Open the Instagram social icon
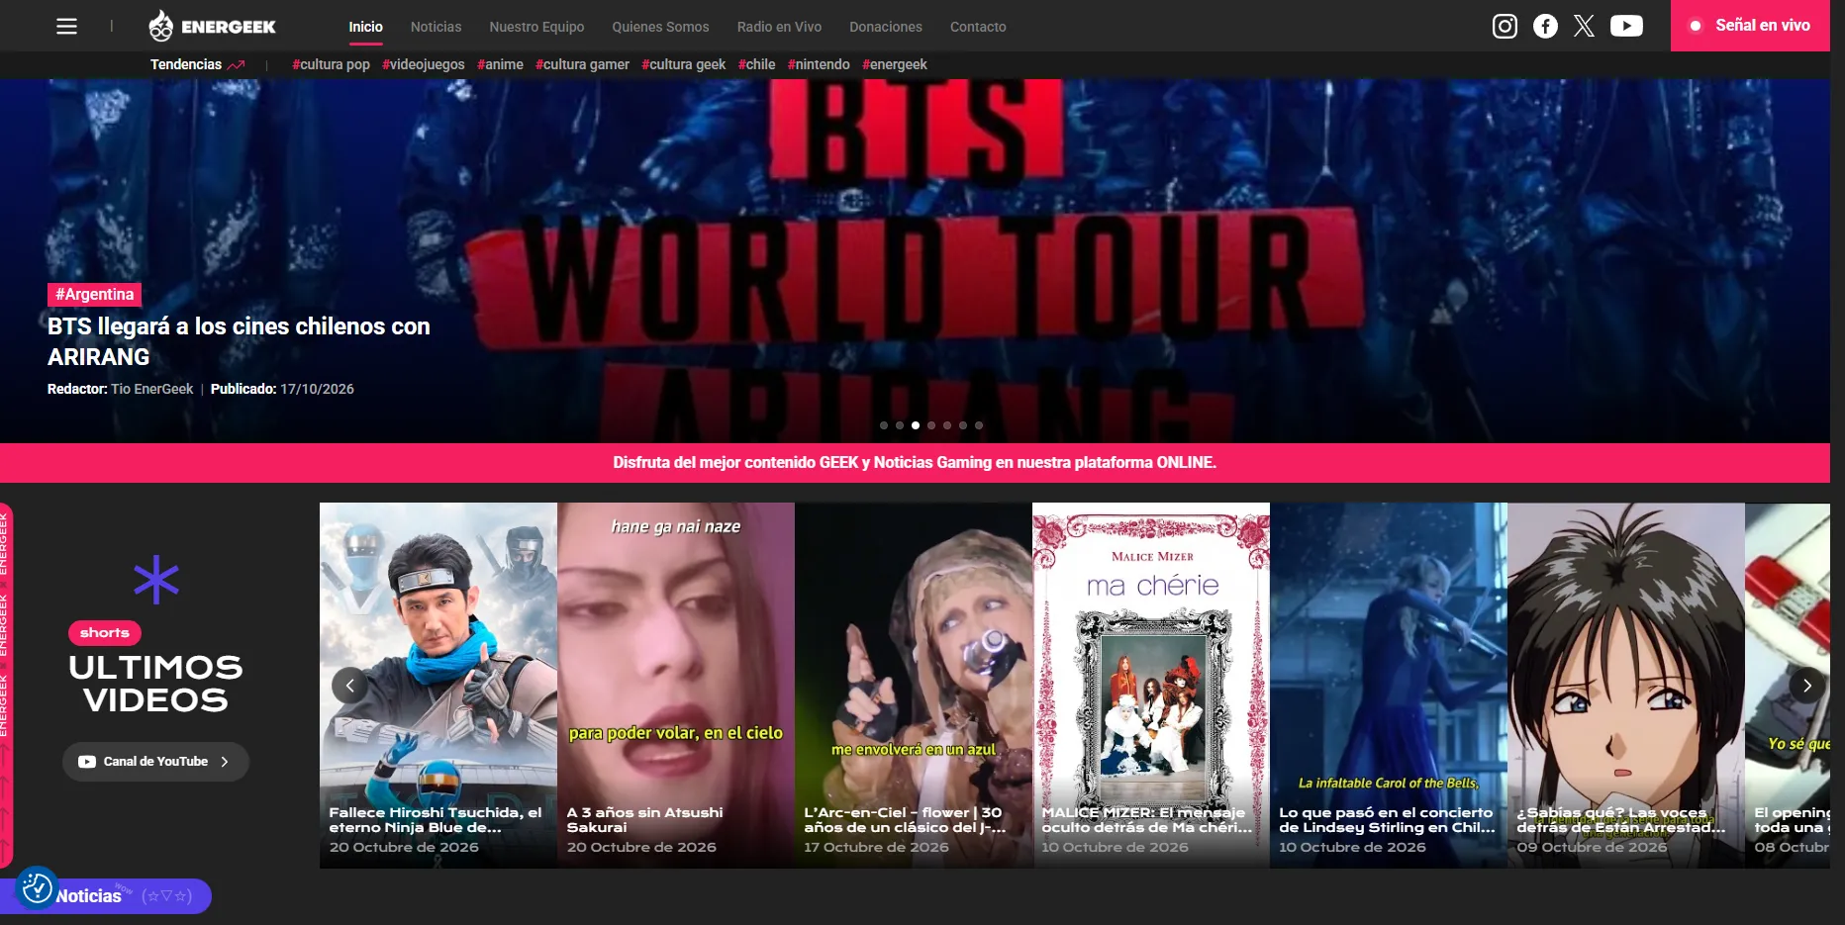The image size is (1845, 925). click(1505, 27)
